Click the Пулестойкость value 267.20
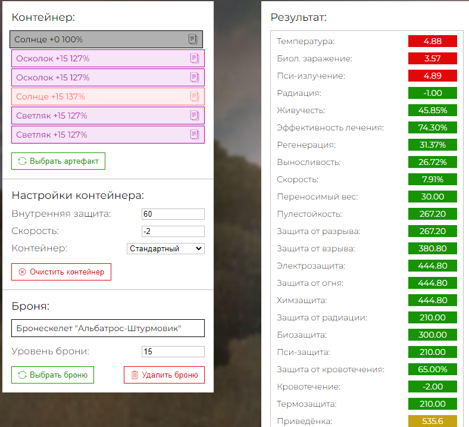Image resolution: width=469 pixels, height=427 pixels. click(x=433, y=214)
